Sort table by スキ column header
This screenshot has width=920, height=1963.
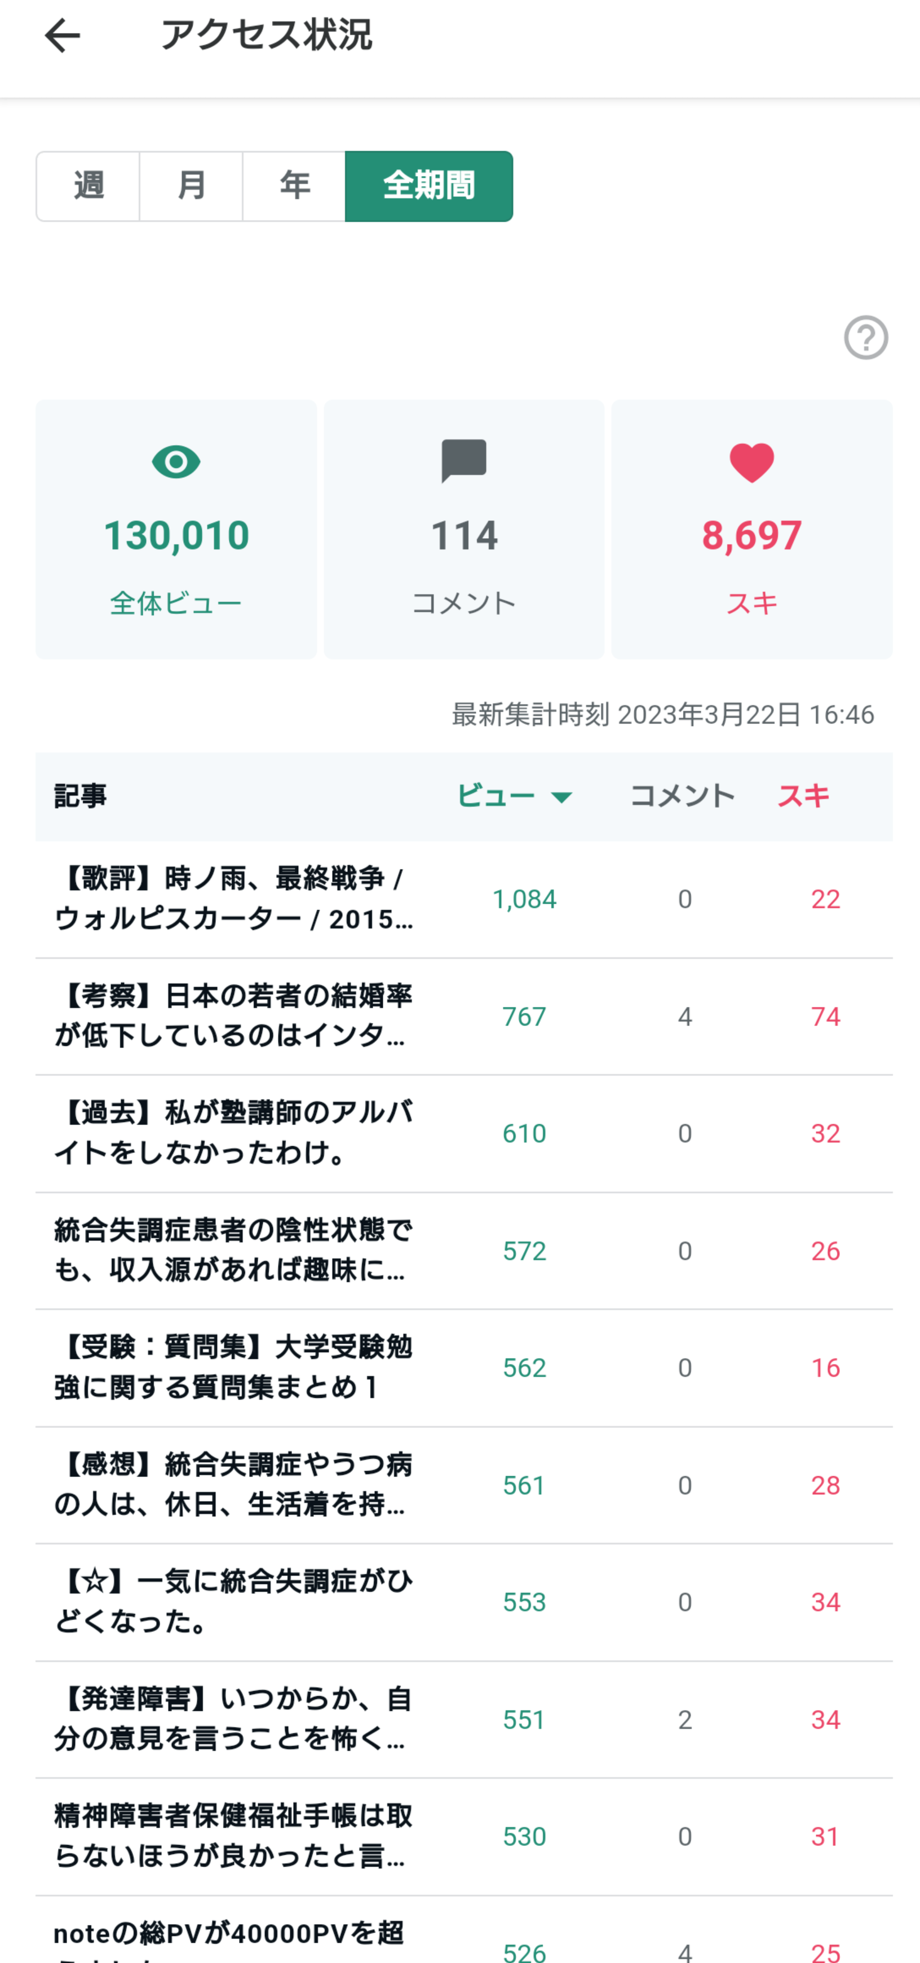click(803, 796)
